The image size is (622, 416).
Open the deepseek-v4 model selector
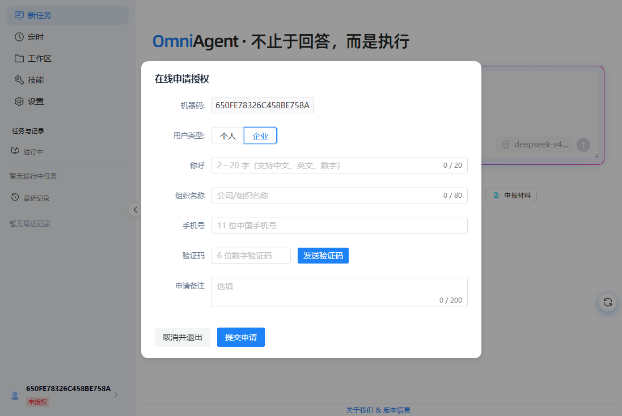click(535, 145)
